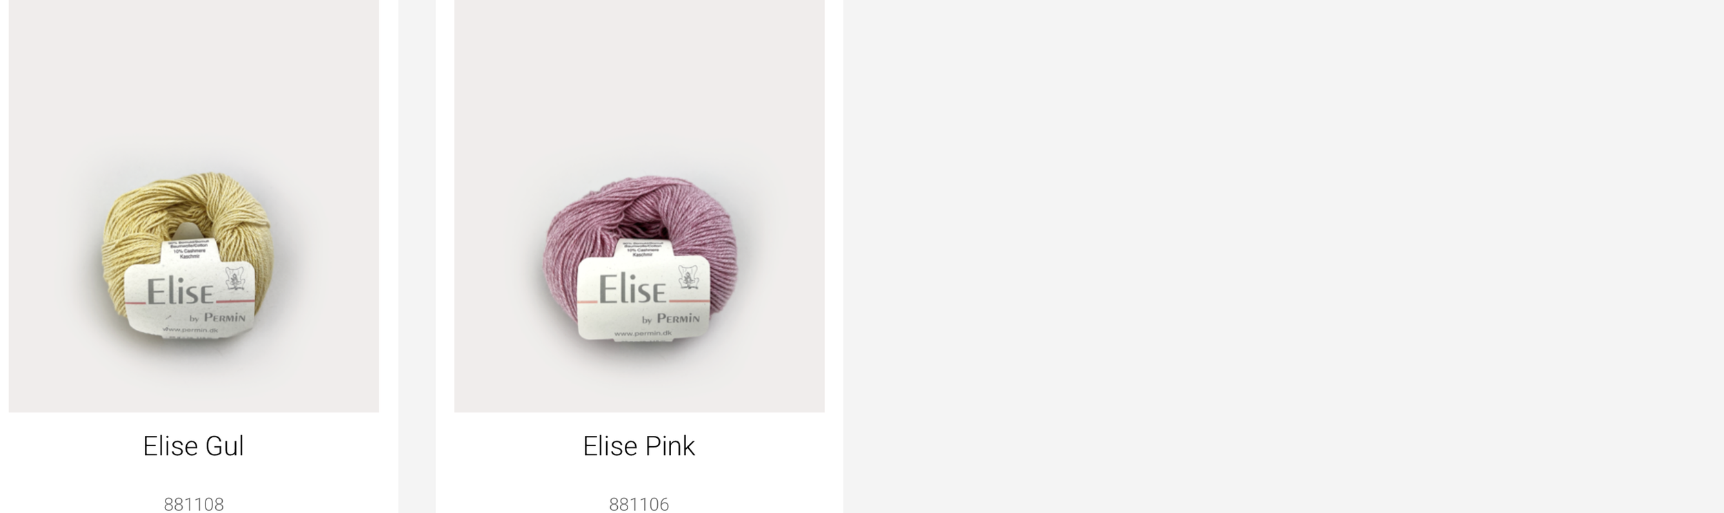Click www.permin.dk on the pink yarn label
Image resolution: width=1724 pixels, height=513 pixels.
pos(643,333)
